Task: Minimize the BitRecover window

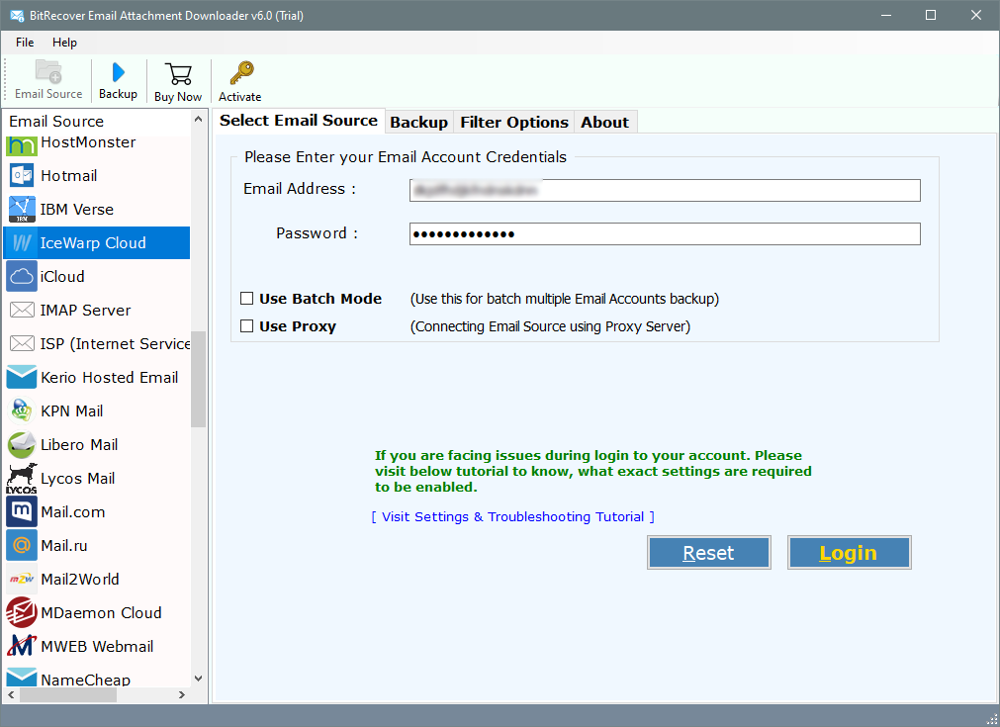Action: pos(886,15)
